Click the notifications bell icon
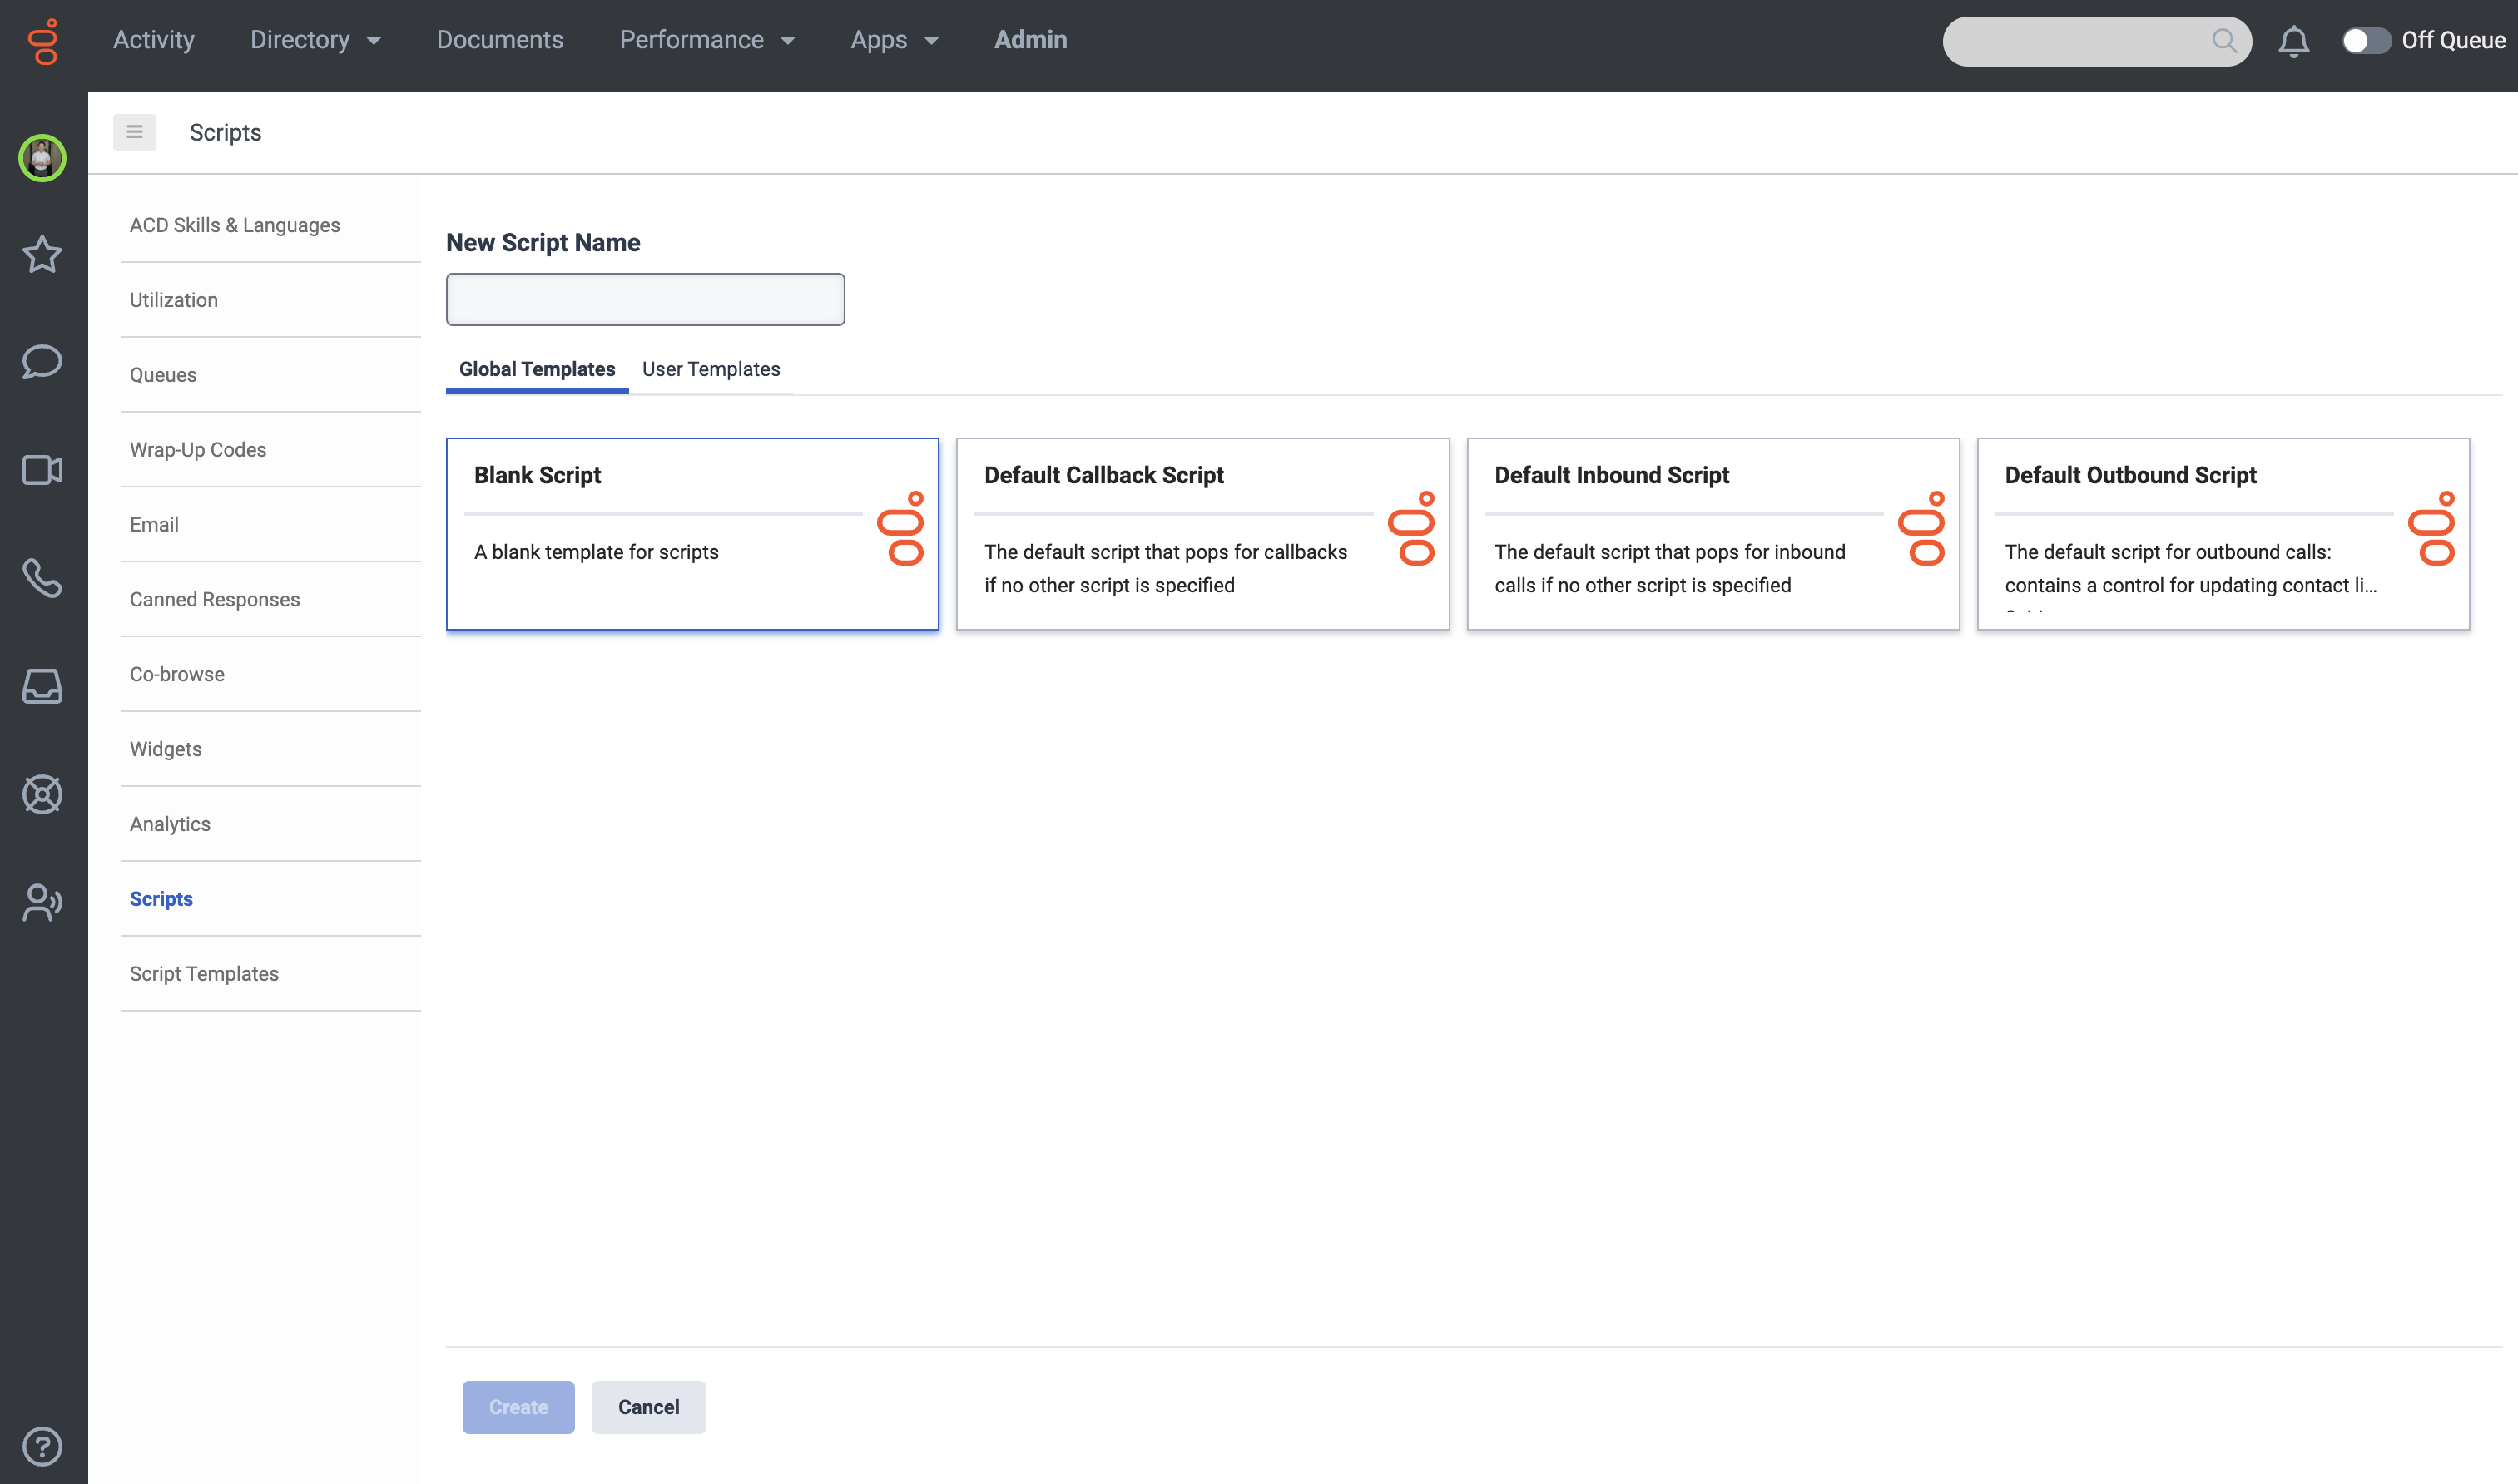This screenshot has height=1484, width=2518. pos(2292,41)
